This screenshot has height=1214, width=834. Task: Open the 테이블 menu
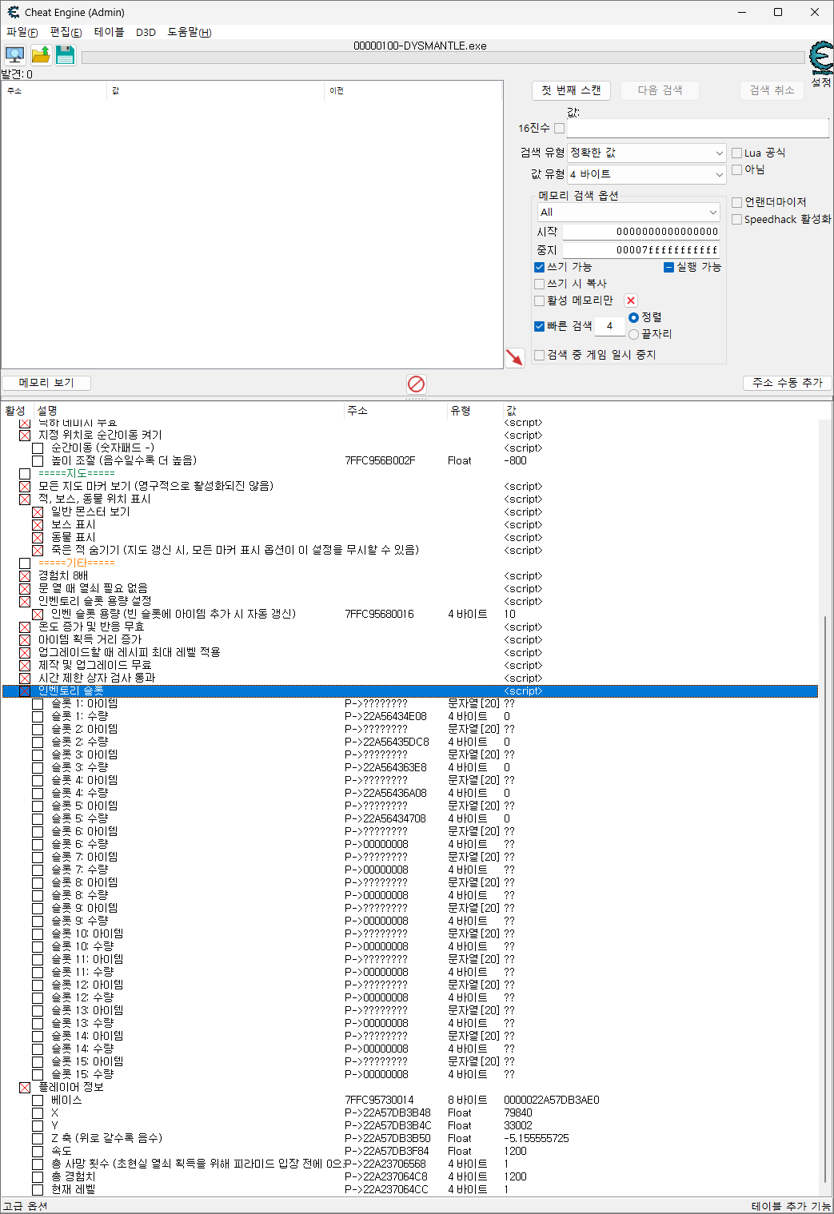(x=110, y=32)
